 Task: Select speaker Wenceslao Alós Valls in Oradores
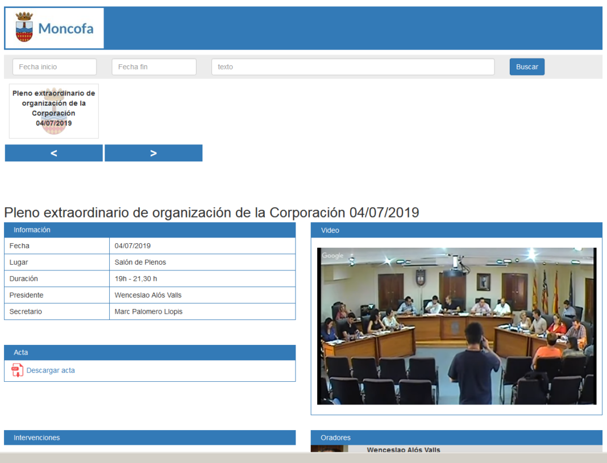[404, 449]
